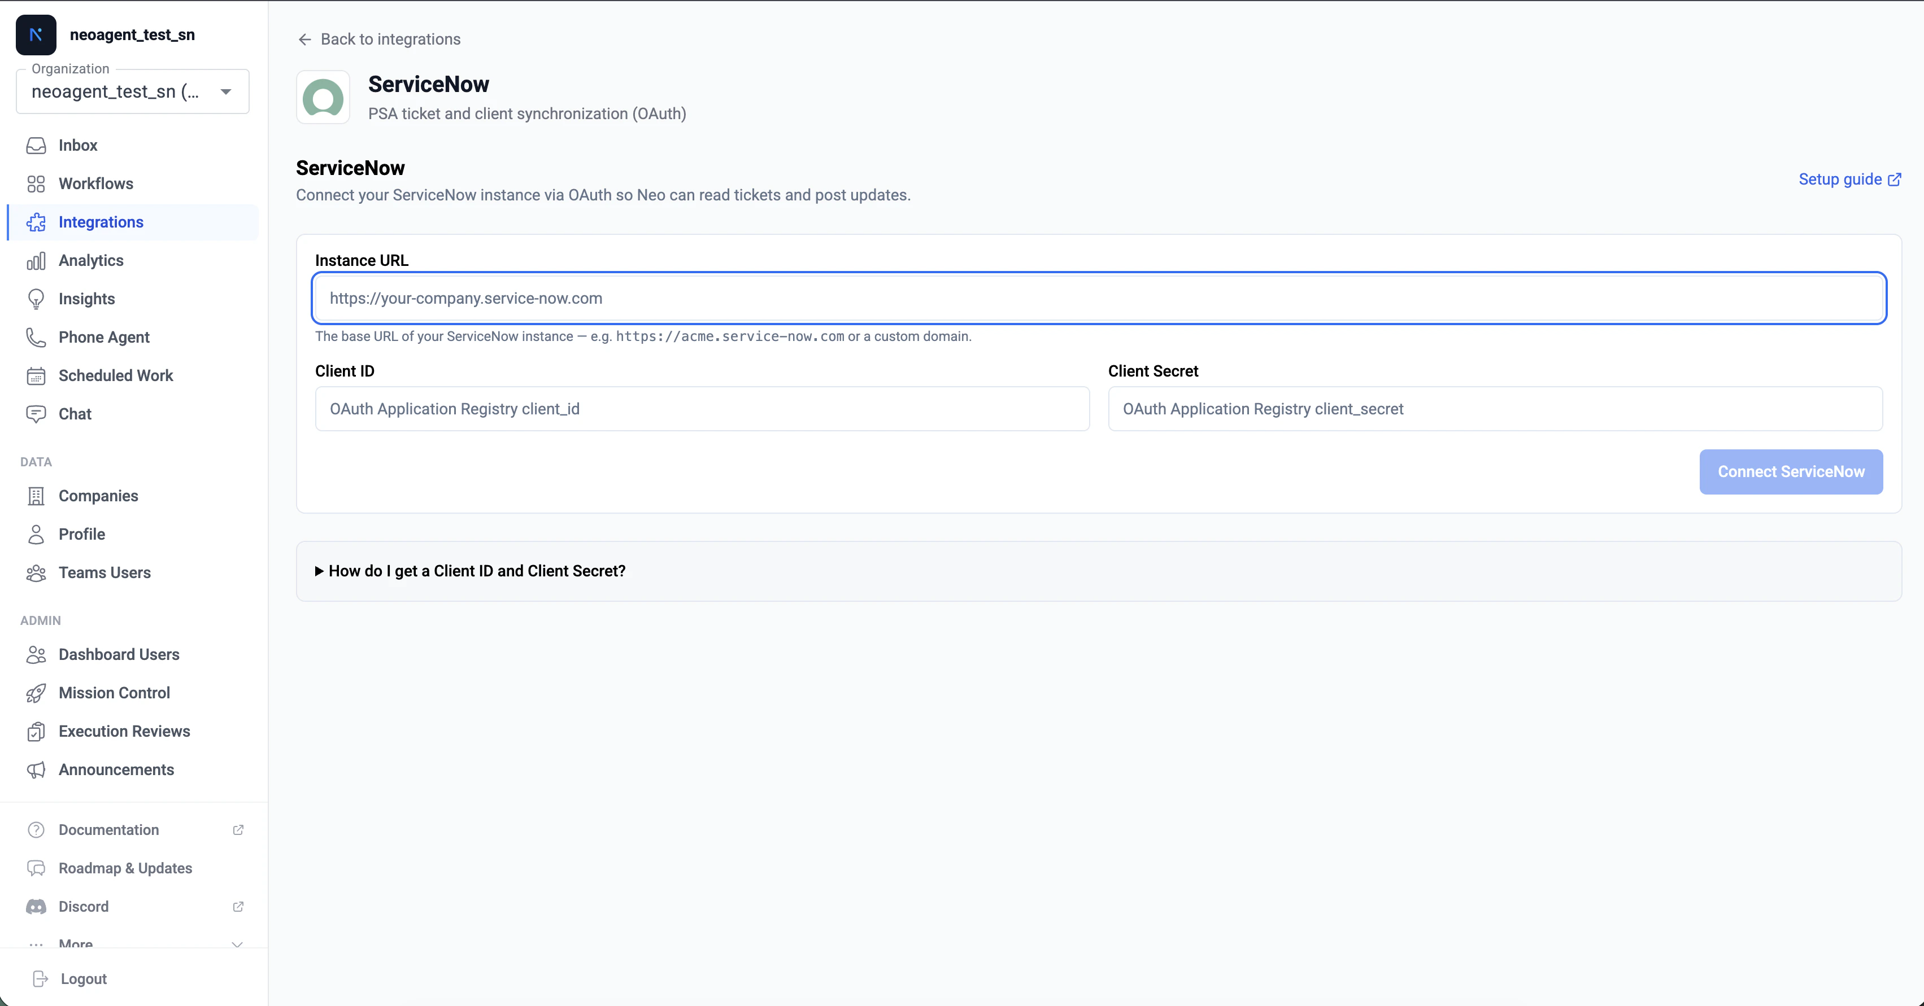Click the Discord logo icon
This screenshot has width=1924, height=1006.
pos(36,907)
